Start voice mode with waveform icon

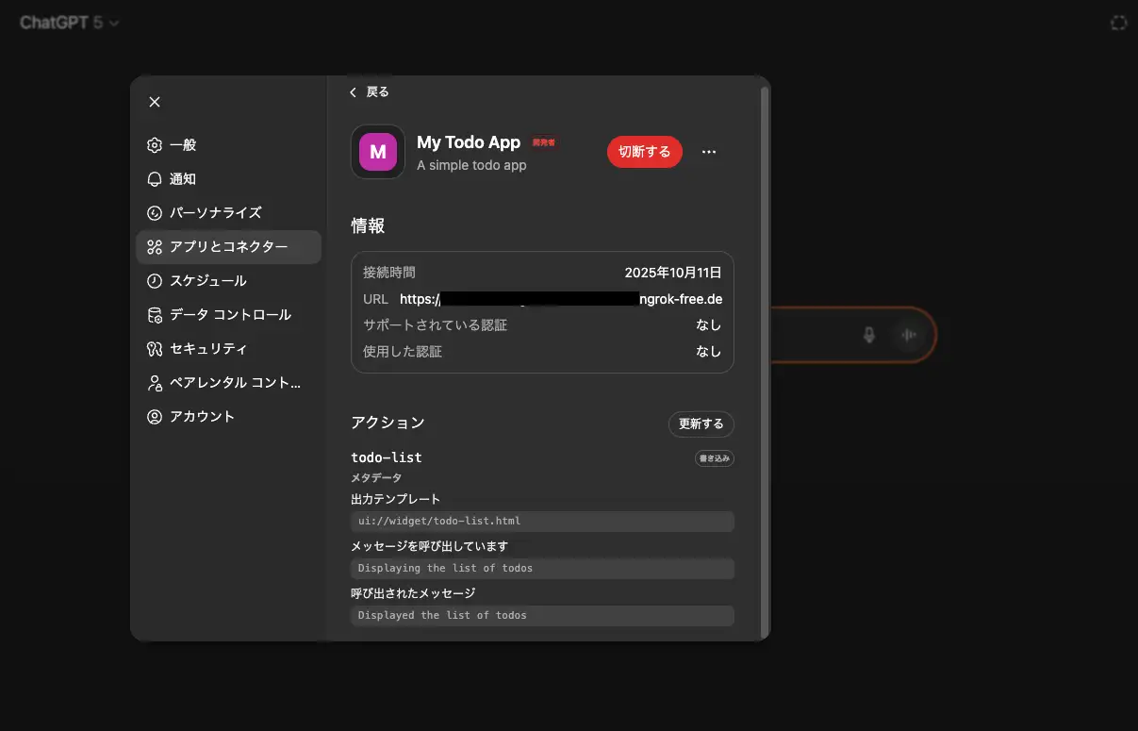(x=909, y=335)
